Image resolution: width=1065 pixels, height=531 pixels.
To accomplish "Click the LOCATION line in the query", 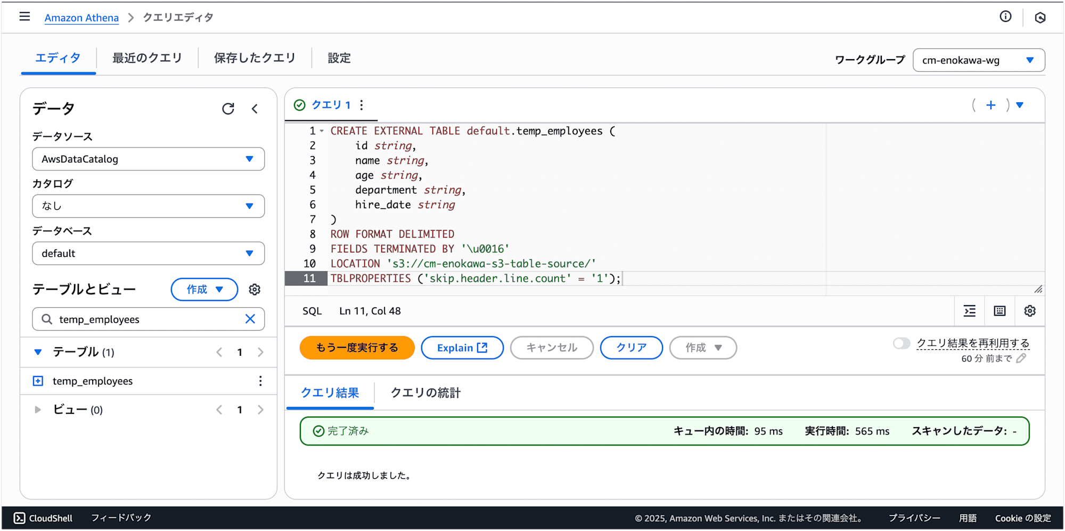I will 463,264.
